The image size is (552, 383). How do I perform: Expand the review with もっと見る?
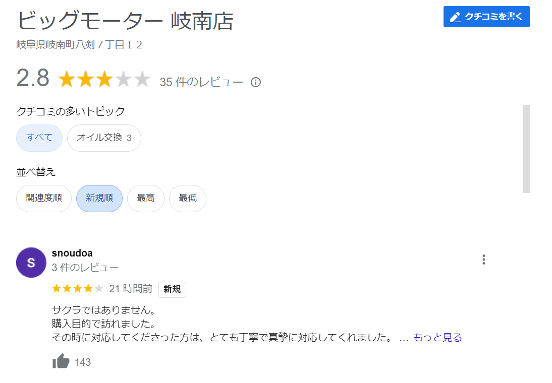(x=437, y=338)
